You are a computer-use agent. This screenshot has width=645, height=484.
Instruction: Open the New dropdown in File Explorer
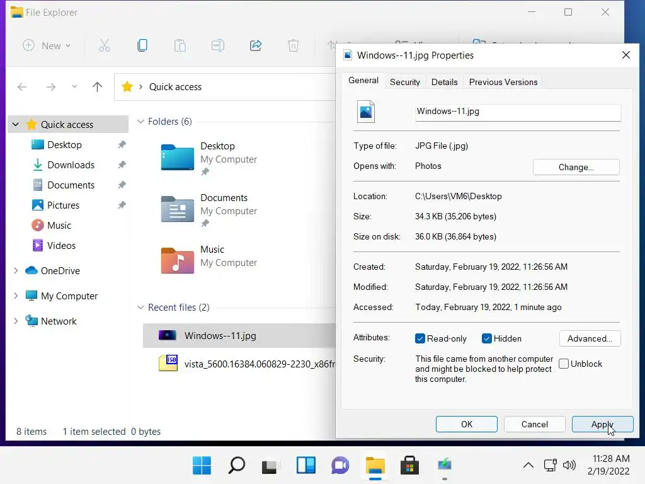pos(47,45)
